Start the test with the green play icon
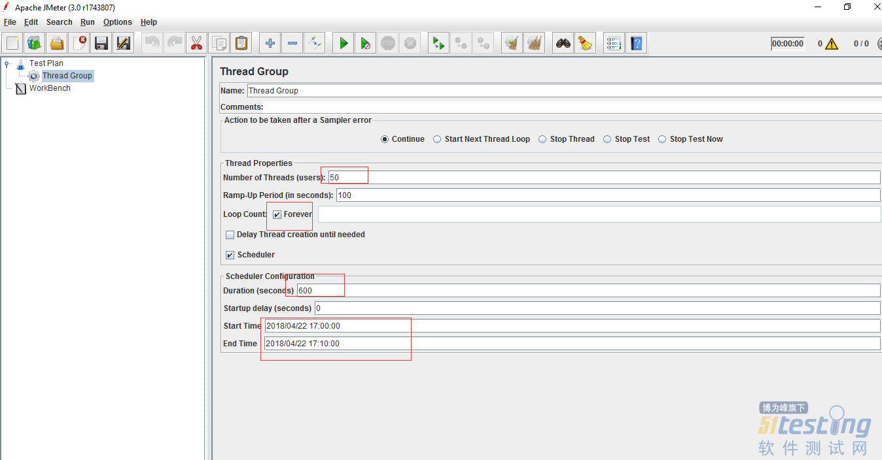This screenshot has height=460, width=882. click(344, 44)
